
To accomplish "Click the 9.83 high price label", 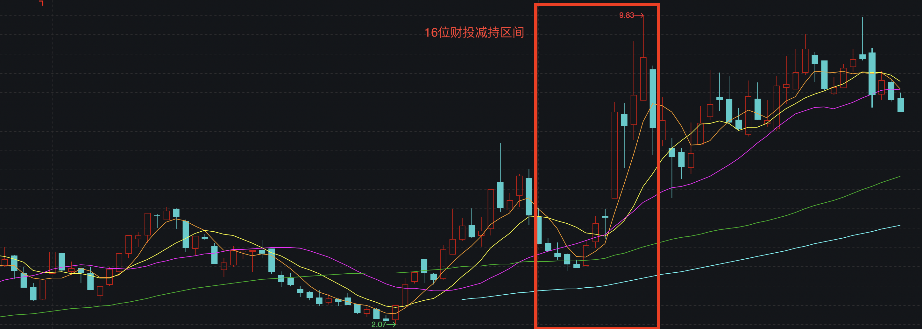I will pos(626,15).
